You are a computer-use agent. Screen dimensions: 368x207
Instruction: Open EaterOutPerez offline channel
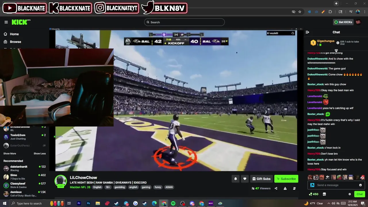(24, 145)
